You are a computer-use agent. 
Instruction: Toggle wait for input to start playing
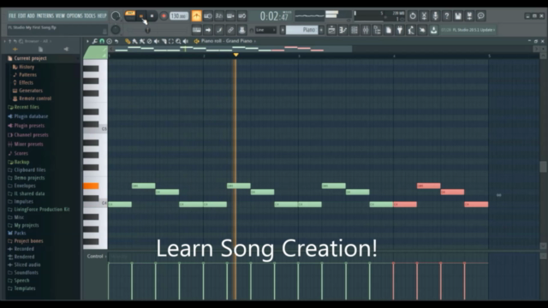coord(208,16)
